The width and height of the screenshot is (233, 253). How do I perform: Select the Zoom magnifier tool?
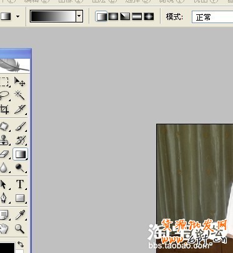click(20, 229)
